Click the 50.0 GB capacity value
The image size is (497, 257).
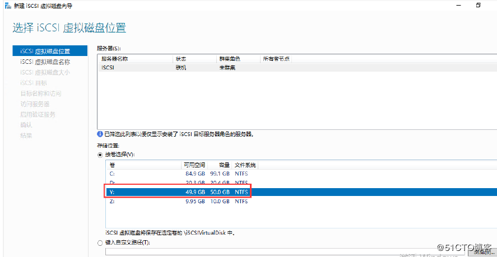[x=220, y=192]
